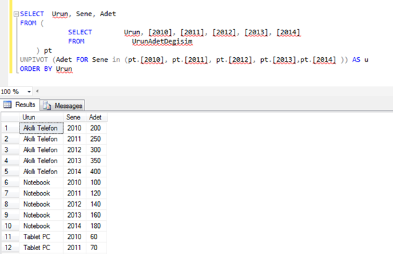393x254 pixels.
Task: Click Tablet PC cell in row 11
Action: pyautogui.click(x=42, y=236)
